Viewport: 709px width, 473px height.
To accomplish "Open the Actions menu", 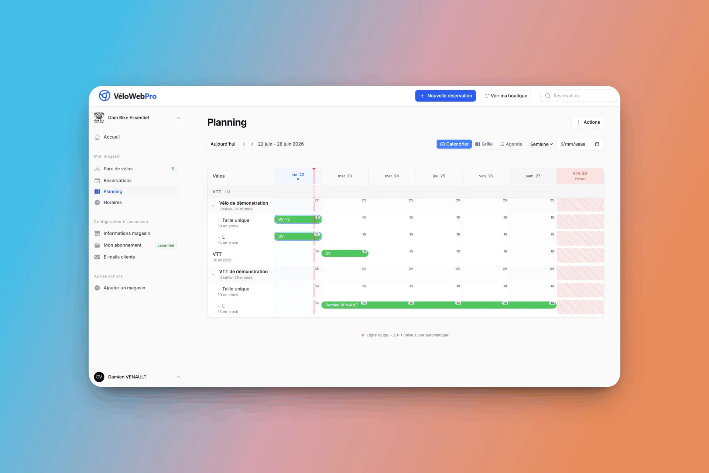I will coord(588,122).
